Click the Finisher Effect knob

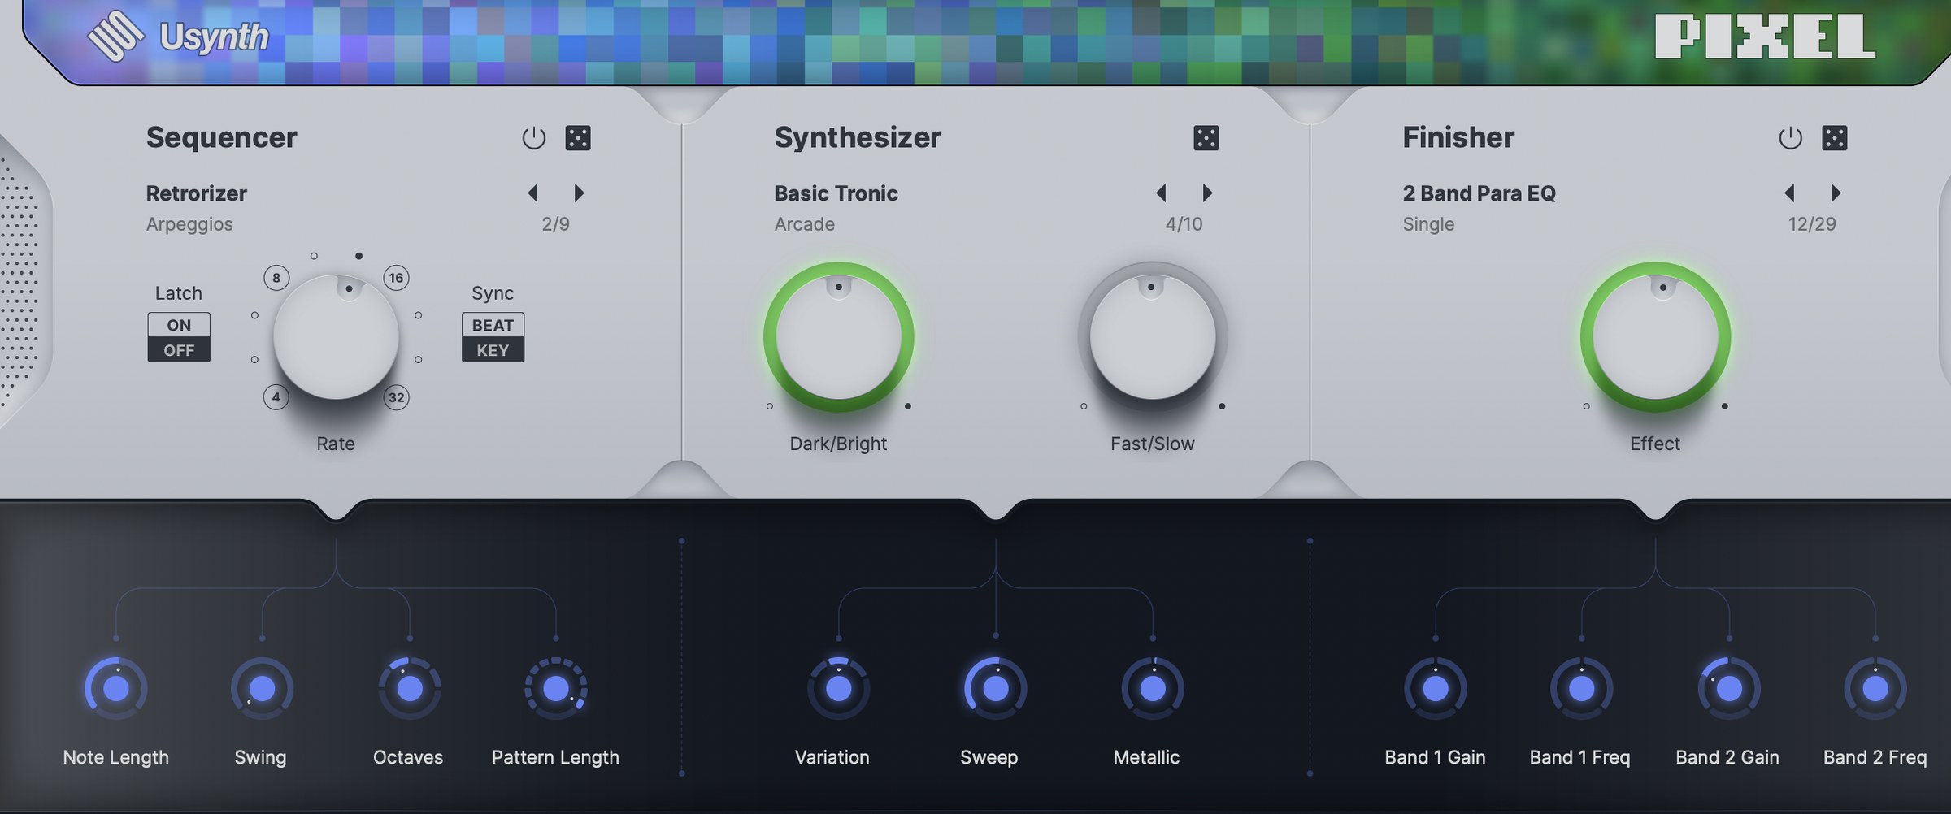1655,336
